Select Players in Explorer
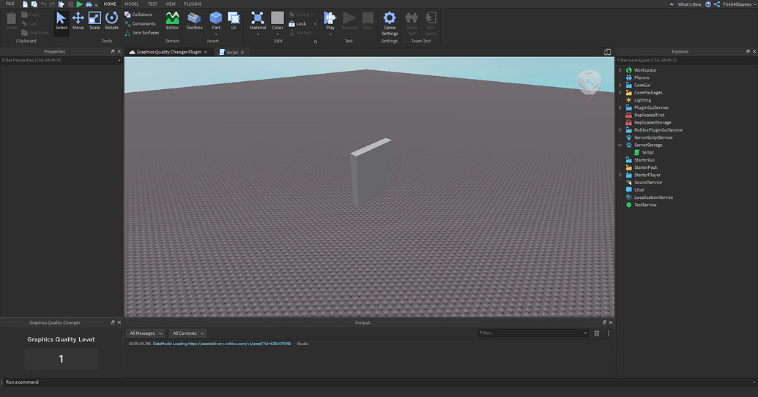 642,77
